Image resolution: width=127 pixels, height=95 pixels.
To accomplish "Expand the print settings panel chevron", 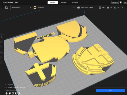I will pos(122,8).
